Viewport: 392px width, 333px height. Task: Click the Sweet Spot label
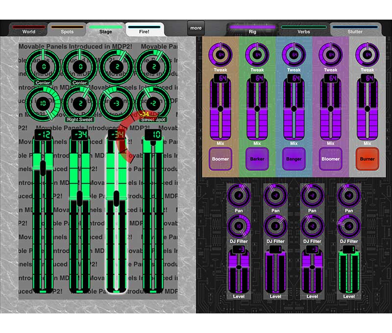[x=153, y=119]
